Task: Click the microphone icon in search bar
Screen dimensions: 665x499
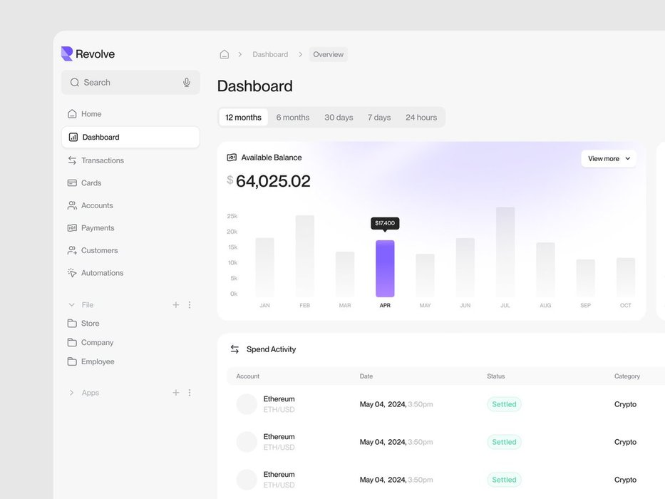Action: [x=187, y=83]
